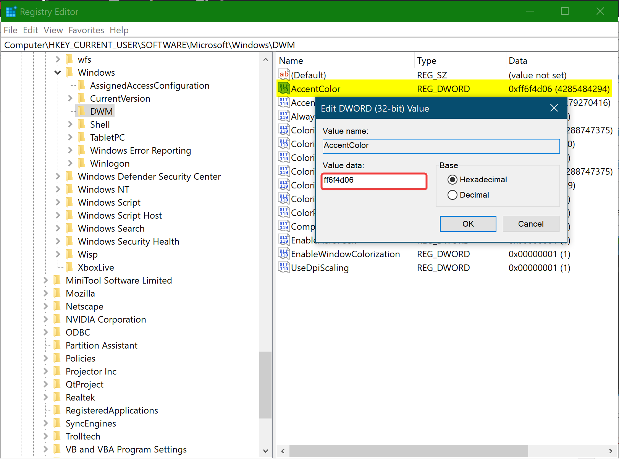Click the Type column header

click(x=461, y=61)
